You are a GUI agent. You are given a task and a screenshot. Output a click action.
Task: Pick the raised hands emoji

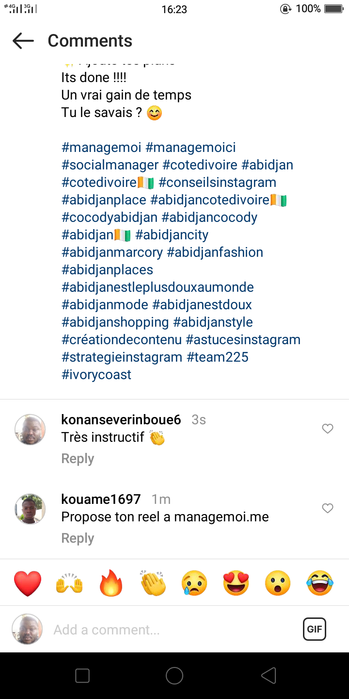pyautogui.click(x=69, y=583)
